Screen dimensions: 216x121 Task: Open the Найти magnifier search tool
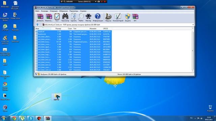81,17
